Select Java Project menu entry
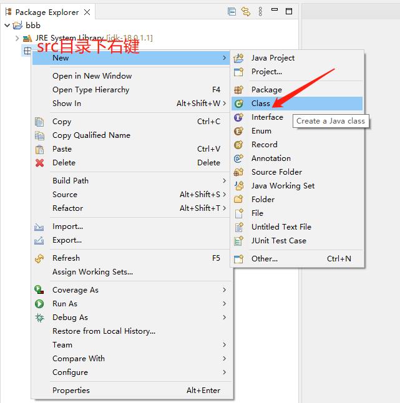 click(297, 58)
